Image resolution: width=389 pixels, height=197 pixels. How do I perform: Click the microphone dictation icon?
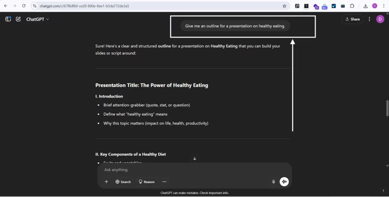click(273, 182)
